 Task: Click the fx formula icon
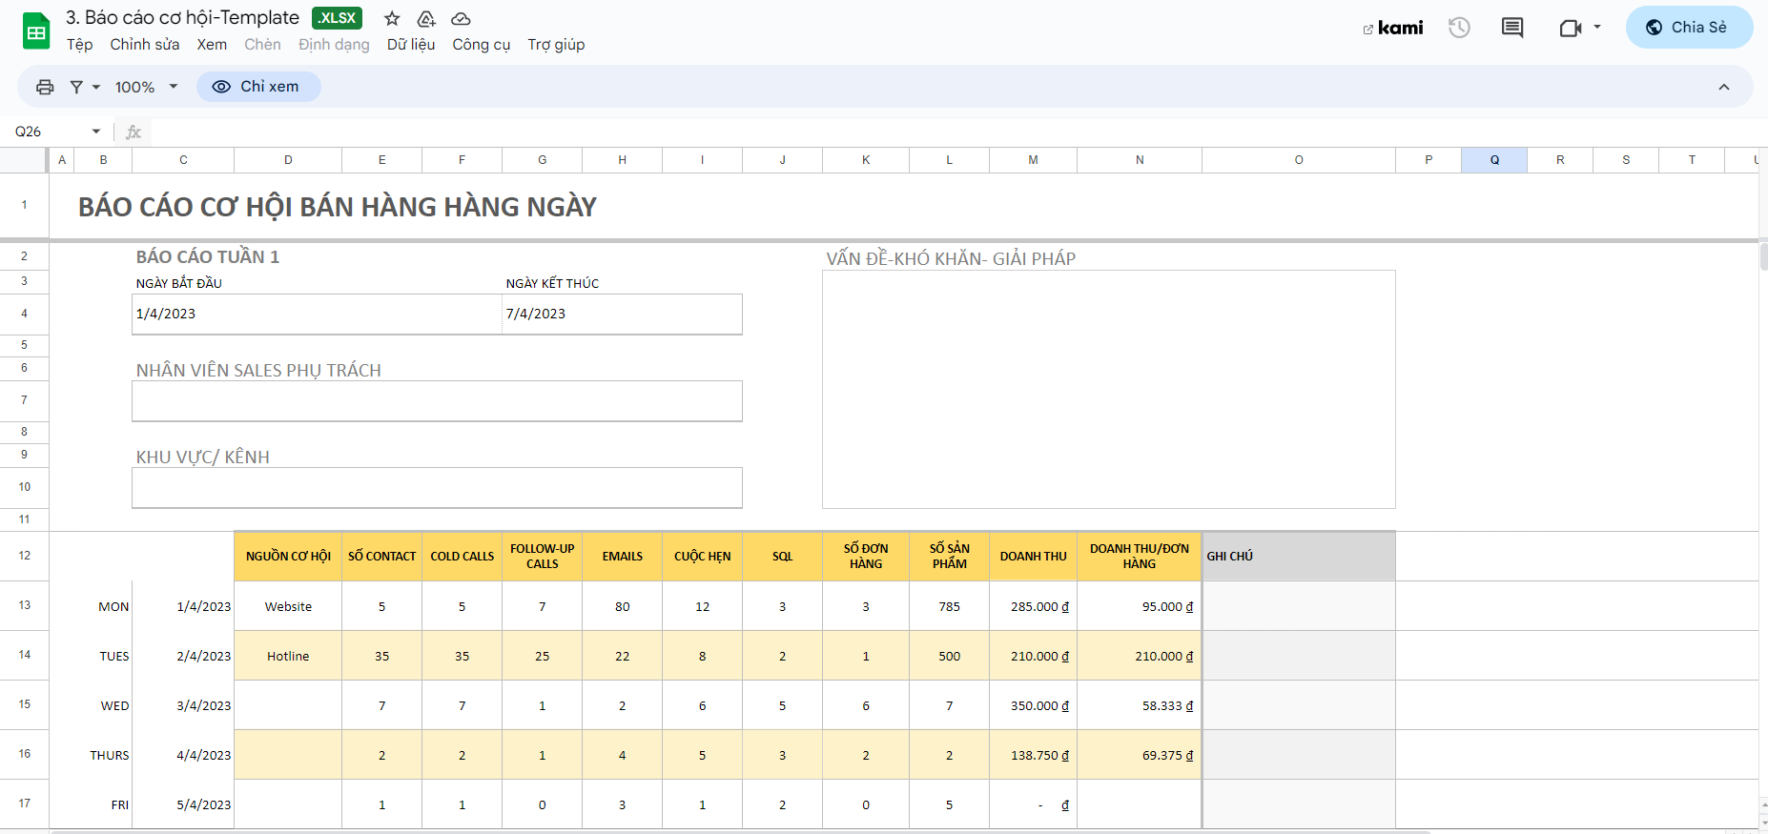134,132
